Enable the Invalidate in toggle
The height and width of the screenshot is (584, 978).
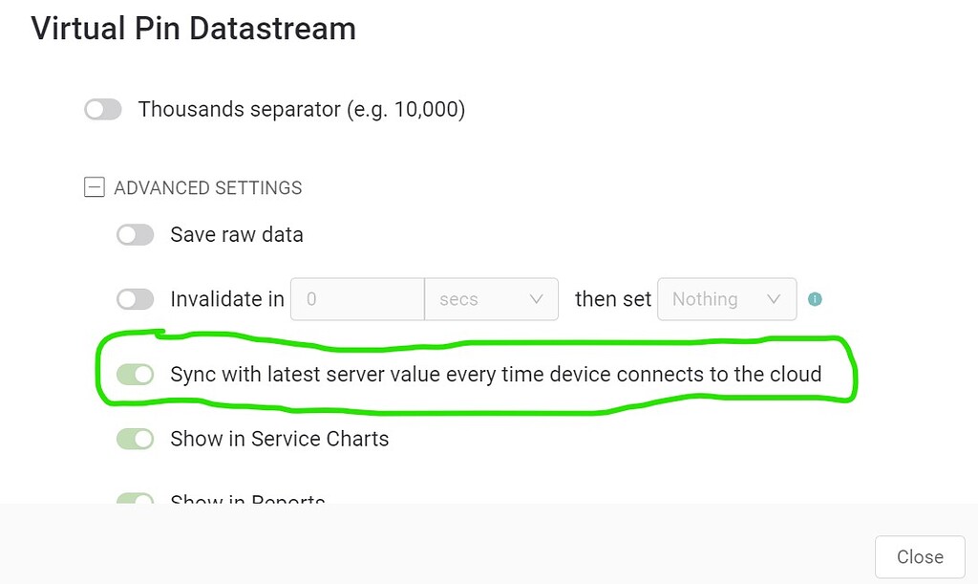click(135, 299)
